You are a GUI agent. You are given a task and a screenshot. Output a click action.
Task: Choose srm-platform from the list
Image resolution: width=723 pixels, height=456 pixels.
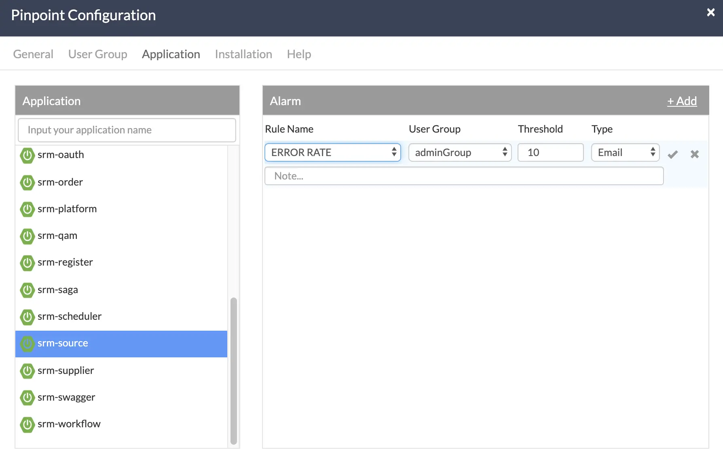point(121,209)
